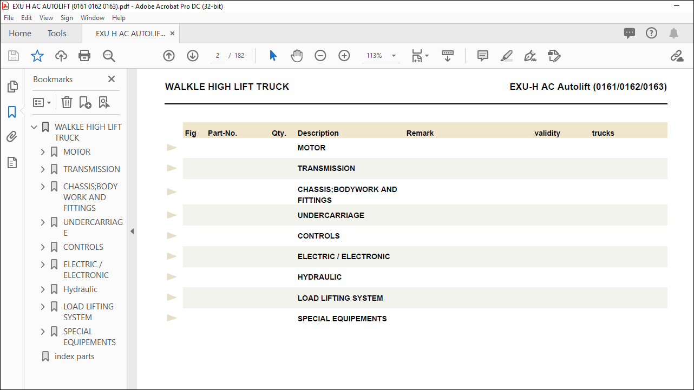Screen dimensions: 694x390
Task: Follow TRANSMISSION link in document
Action: [326, 168]
